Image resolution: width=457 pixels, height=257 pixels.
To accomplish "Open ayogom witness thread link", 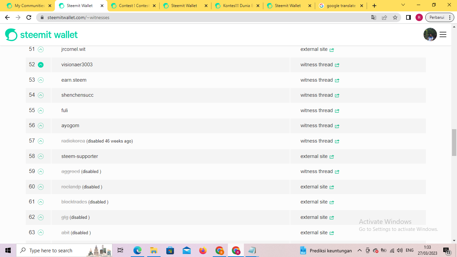I will [x=320, y=125].
